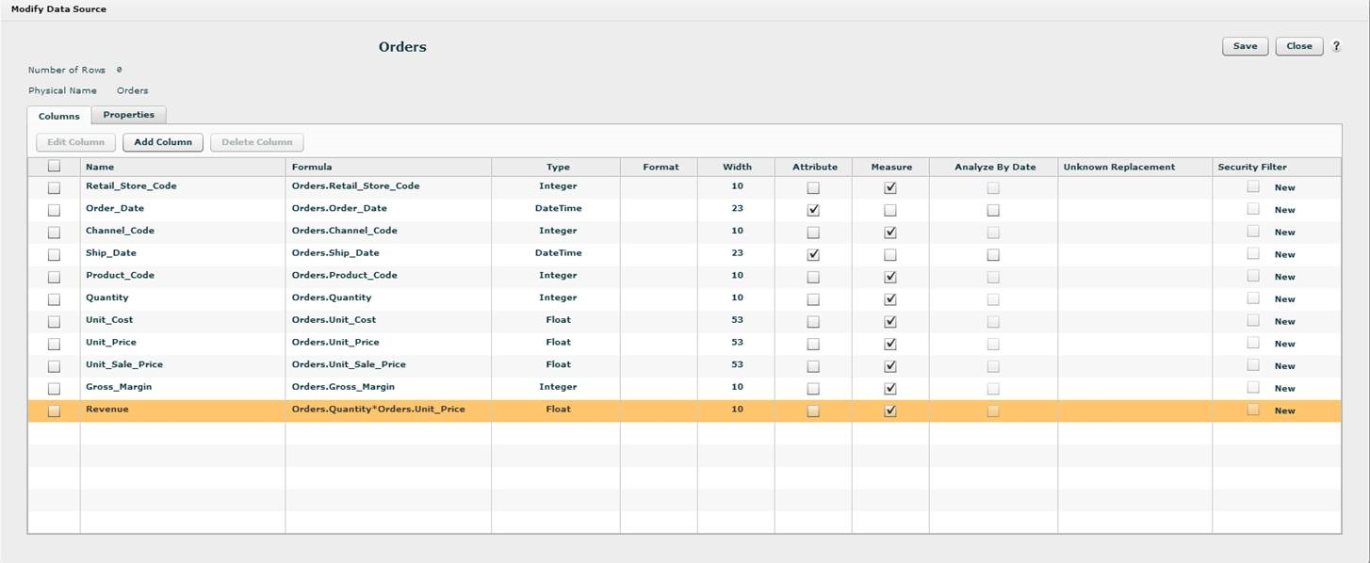The height and width of the screenshot is (563, 1370).
Task: Select the Columns tab
Action: pyautogui.click(x=59, y=116)
